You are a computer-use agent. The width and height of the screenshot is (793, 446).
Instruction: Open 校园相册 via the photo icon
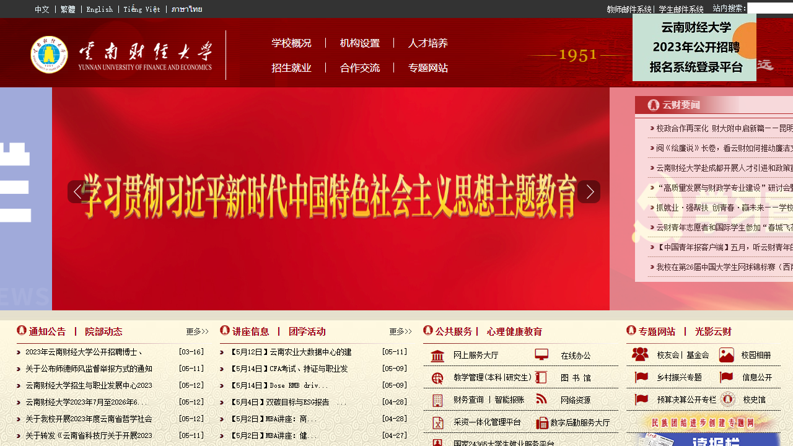coord(726,354)
